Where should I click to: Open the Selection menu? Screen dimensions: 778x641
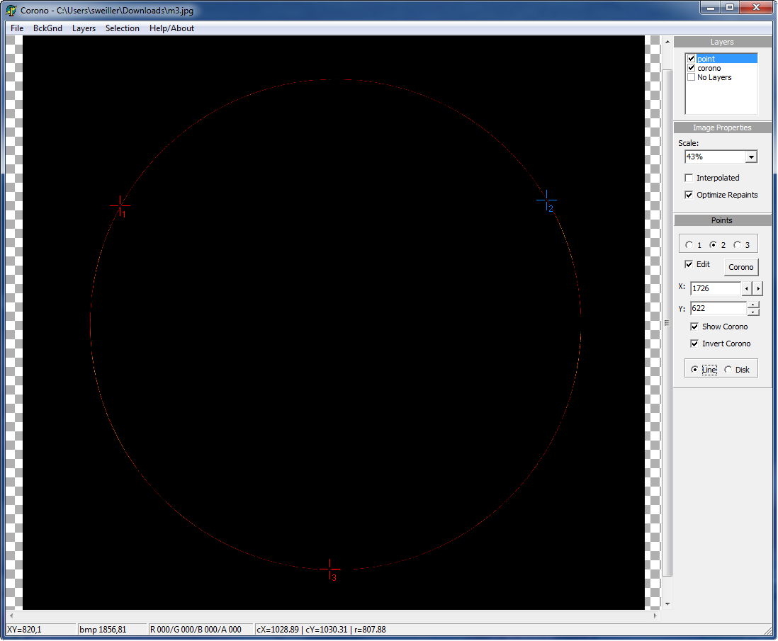click(x=122, y=28)
